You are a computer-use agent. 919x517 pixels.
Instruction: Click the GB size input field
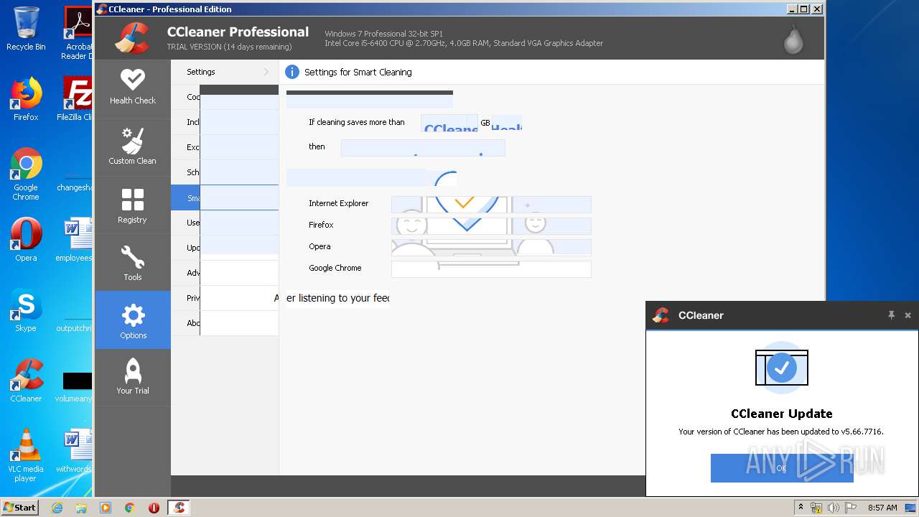[x=449, y=123]
